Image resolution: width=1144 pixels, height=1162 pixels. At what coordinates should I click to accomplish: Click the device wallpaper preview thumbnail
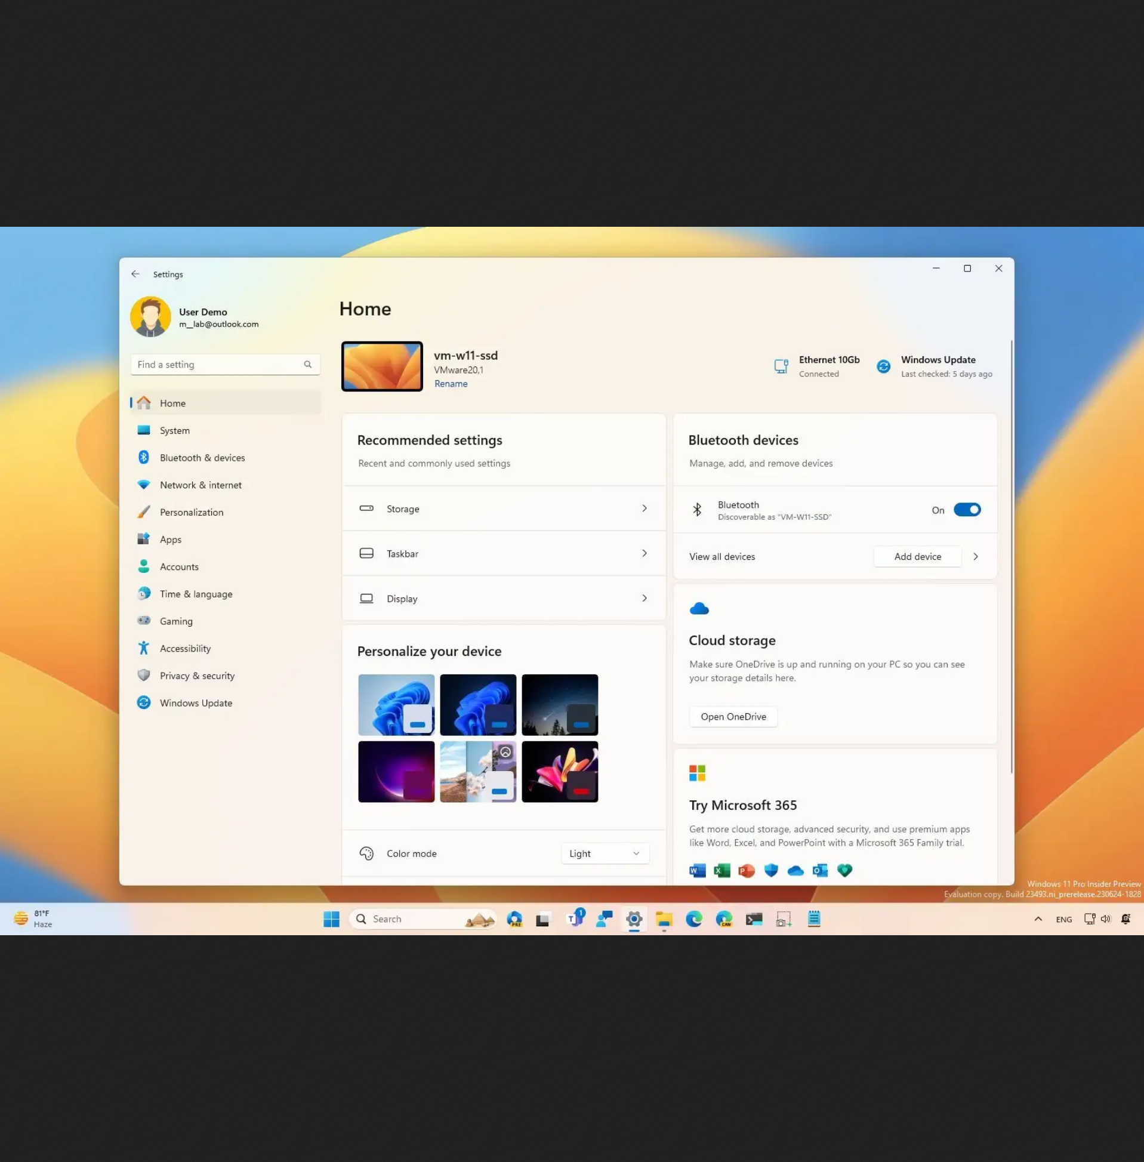pyautogui.click(x=382, y=366)
